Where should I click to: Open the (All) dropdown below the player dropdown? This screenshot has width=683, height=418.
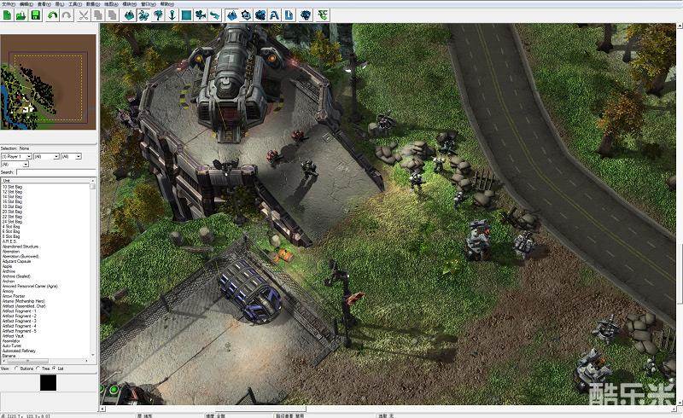[15, 164]
